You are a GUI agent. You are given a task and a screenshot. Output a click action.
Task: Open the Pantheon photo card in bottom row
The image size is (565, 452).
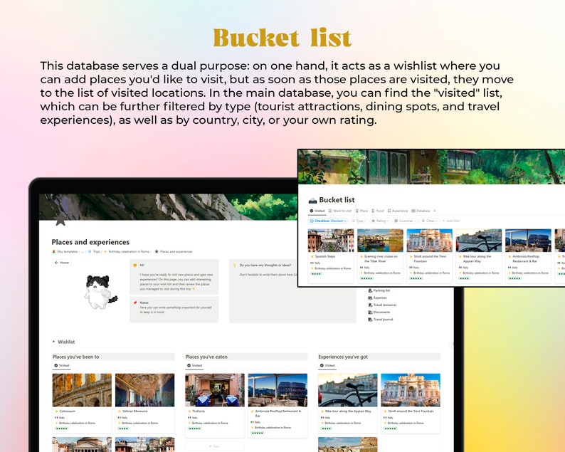pyautogui.click(x=82, y=444)
